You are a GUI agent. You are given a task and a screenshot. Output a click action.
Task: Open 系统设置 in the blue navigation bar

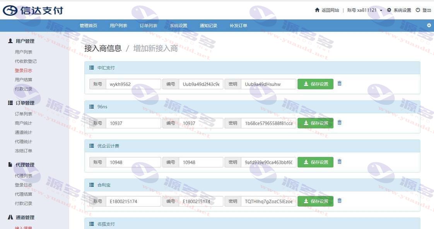(179, 26)
